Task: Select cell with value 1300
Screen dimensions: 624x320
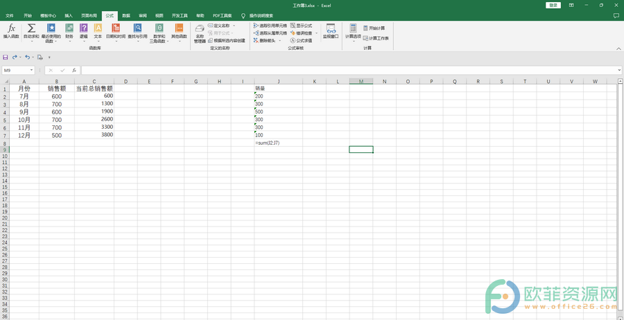Action: pos(94,104)
